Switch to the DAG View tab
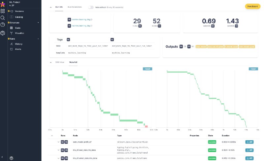Viewport: 264px width, 161px height. (x=59, y=62)
